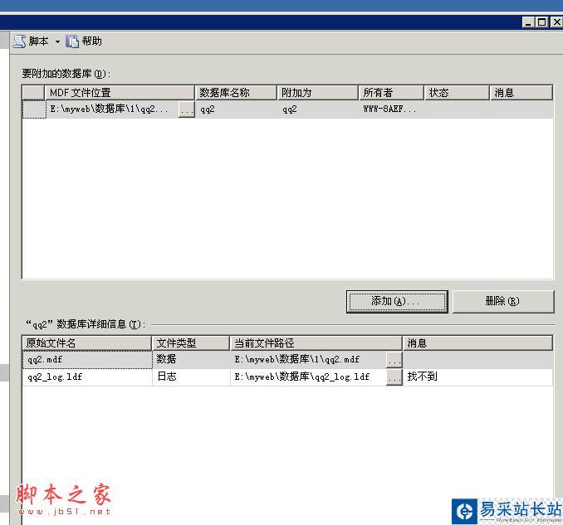Open the 脚本 dropdown arrow

tap(57, 42)
